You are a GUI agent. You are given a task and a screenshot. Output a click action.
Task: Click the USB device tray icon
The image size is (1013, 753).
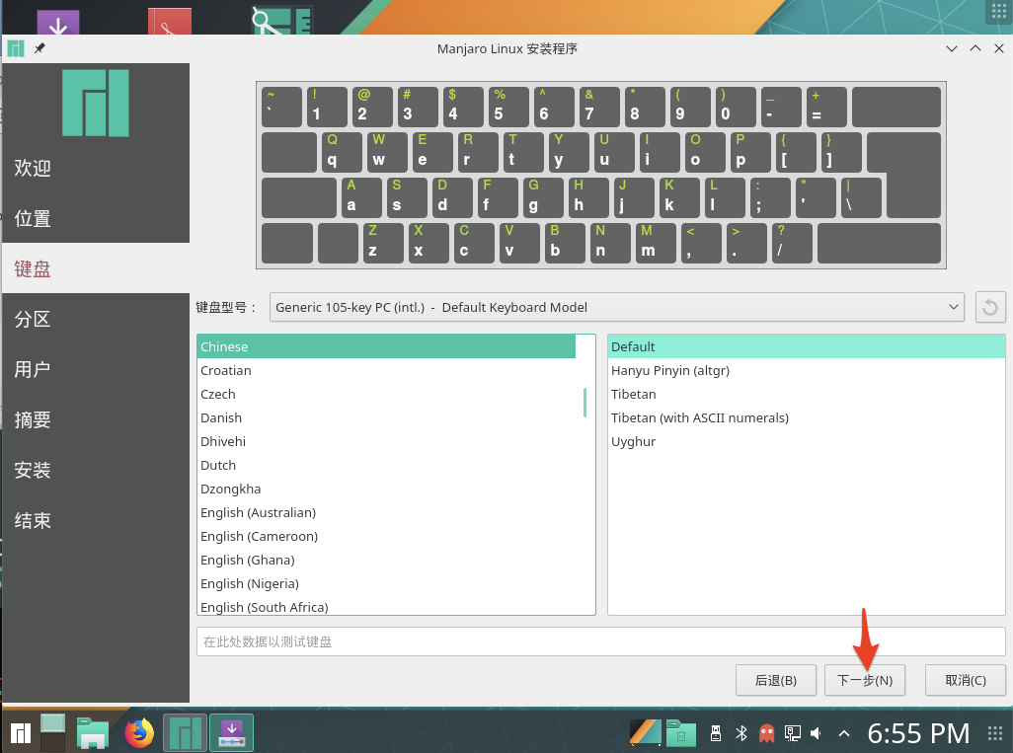point(716,733)
